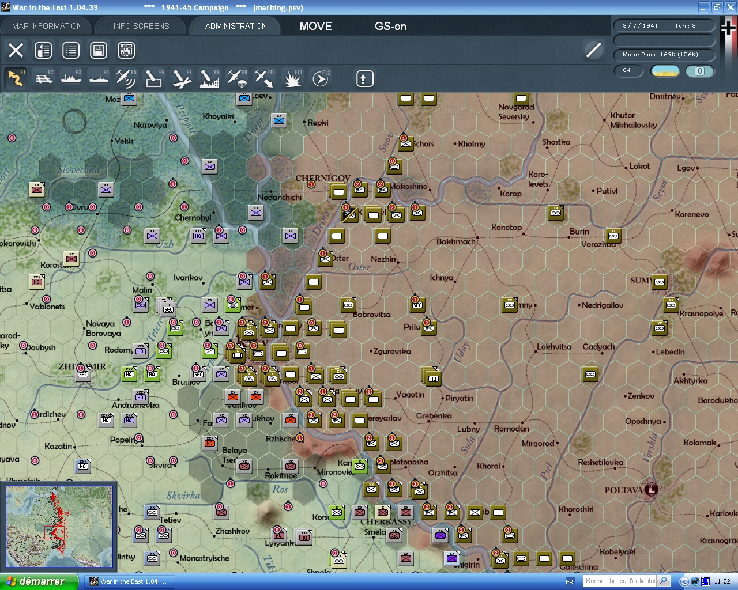Activate Air recon mode (F5)
The width and height of the screenshot is (738, 590).
(126, 78)
